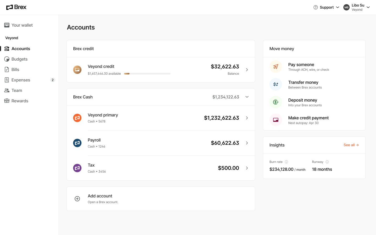Click the blue Payroll account icon

click(77, 143)
